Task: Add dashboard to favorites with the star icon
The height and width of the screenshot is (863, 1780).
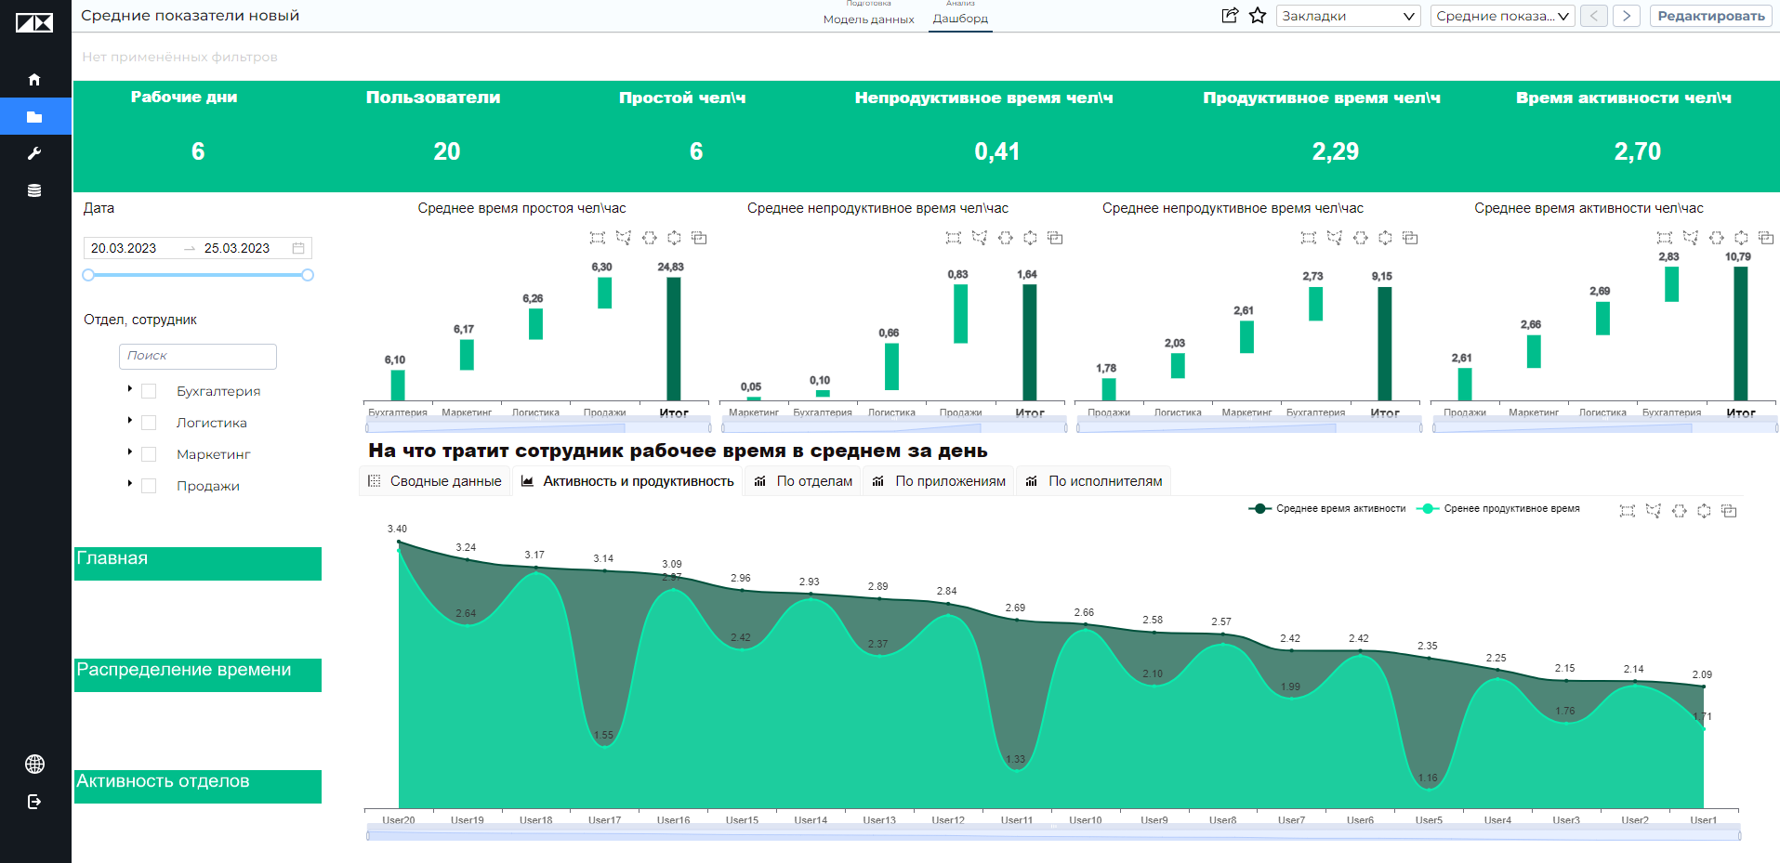Action: [x=1258, y=16]
